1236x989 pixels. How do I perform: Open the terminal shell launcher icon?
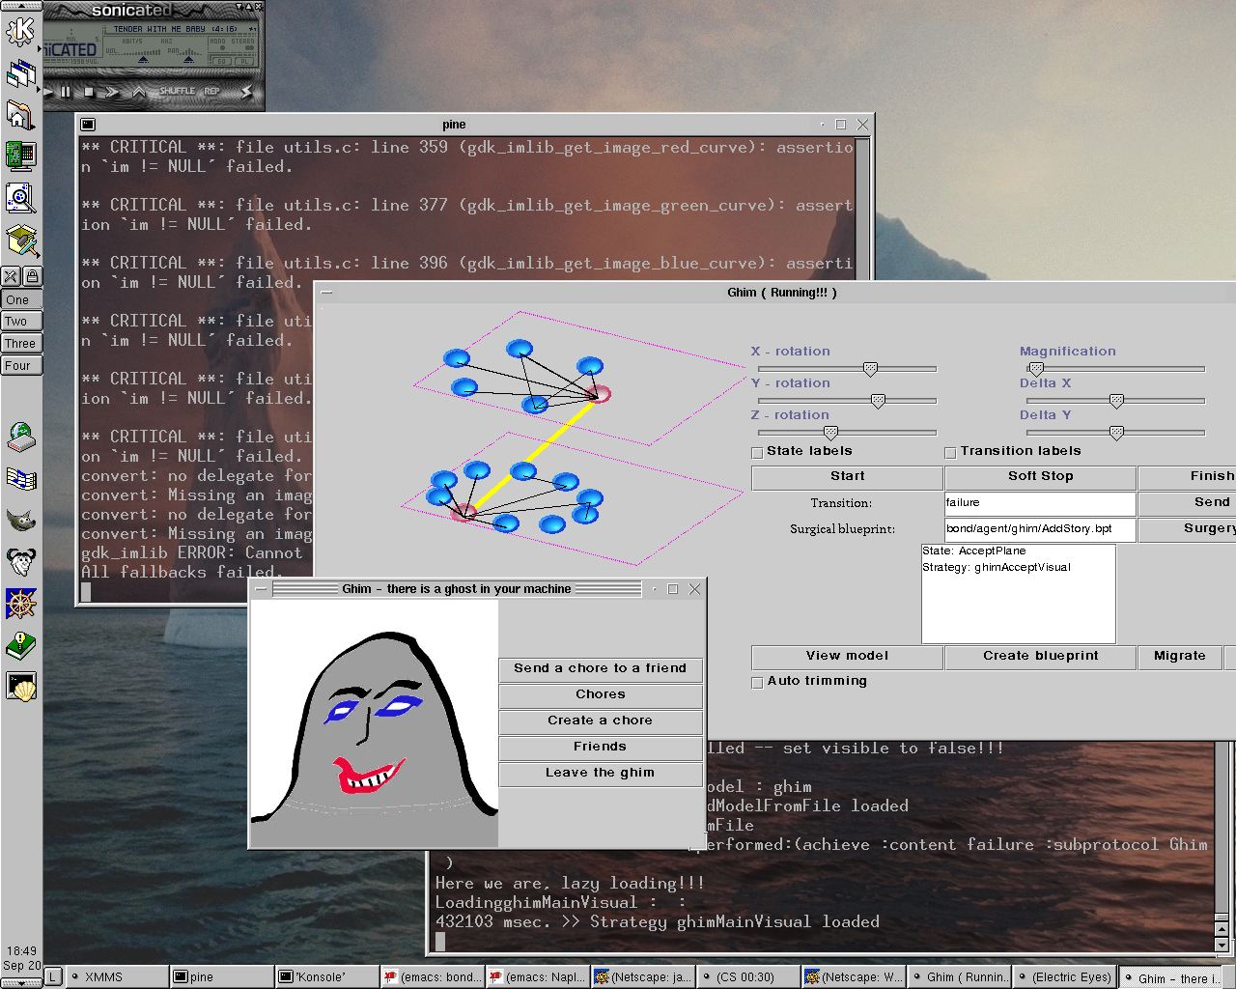[x=20, y=687]
